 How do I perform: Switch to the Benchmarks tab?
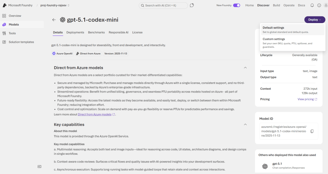click(x=96, y=32)
